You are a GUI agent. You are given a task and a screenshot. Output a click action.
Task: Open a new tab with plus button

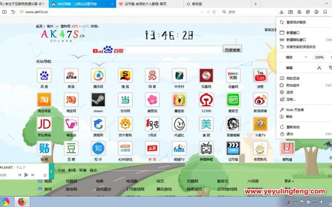pos(256,4)
